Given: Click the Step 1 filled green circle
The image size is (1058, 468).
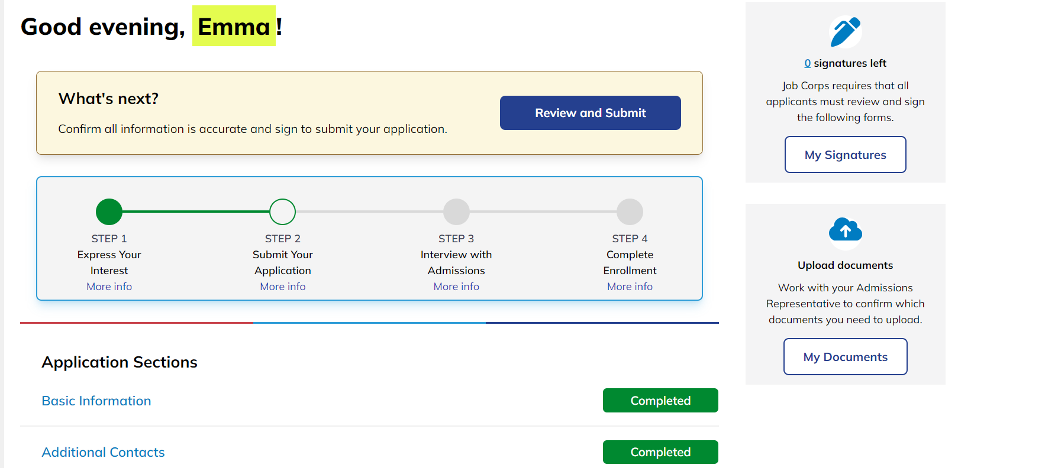Looking at the screenshot, I should (x=109, y=212).
